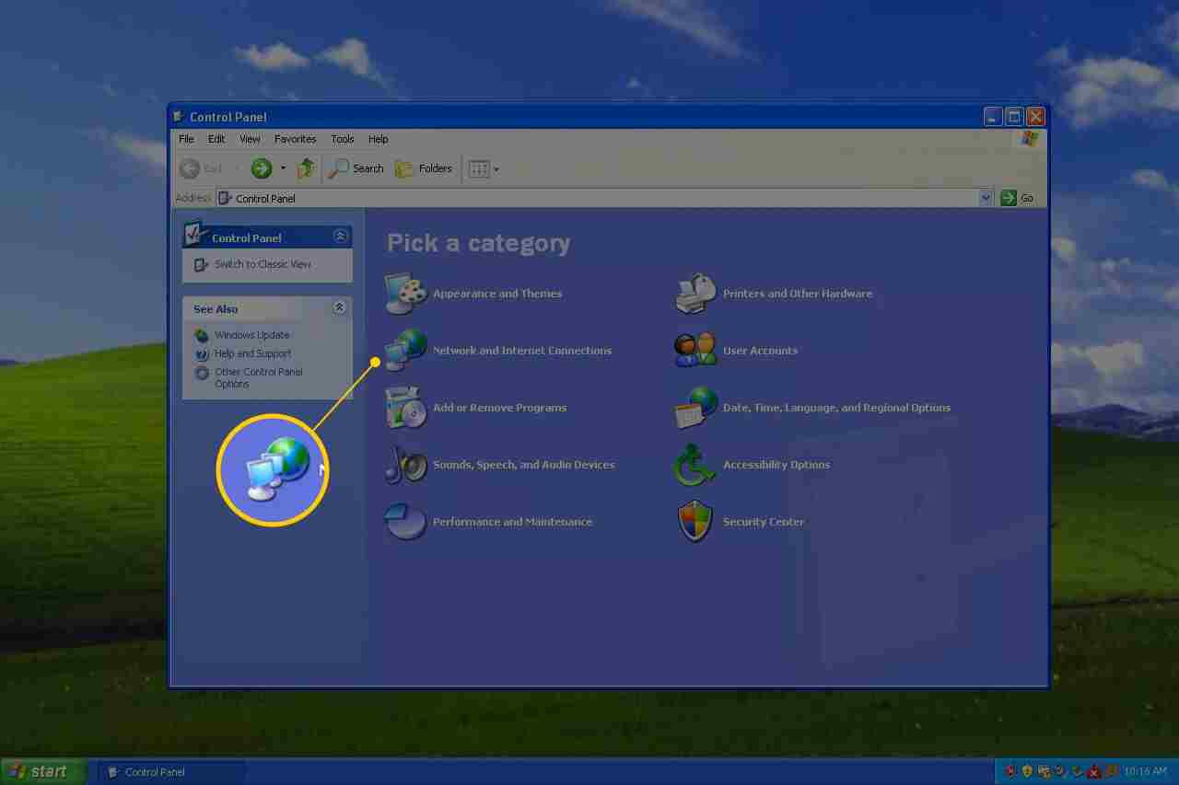Open the Security Center shield icon
This screenshot has height=785, width=1179.
click(696, 522)
